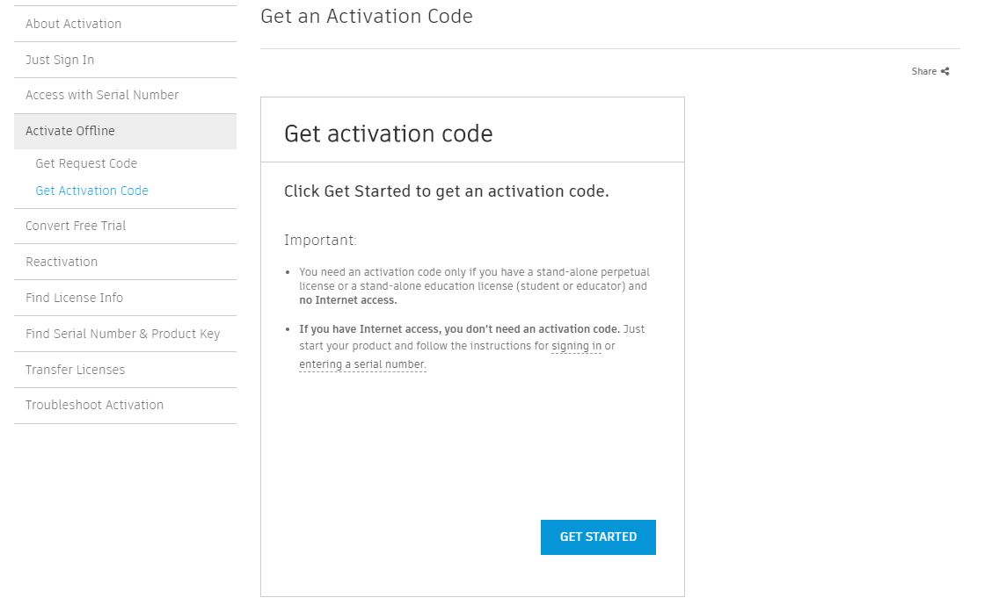Open Transfer Licenses page
Screen dimensions: 999x605
pyautogui.click(x=125, y=370)
